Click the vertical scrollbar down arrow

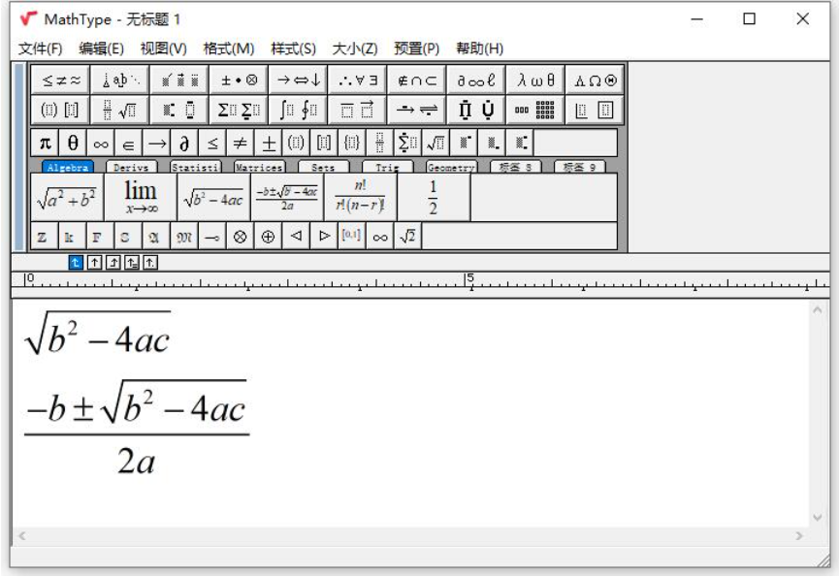point(817,518)
